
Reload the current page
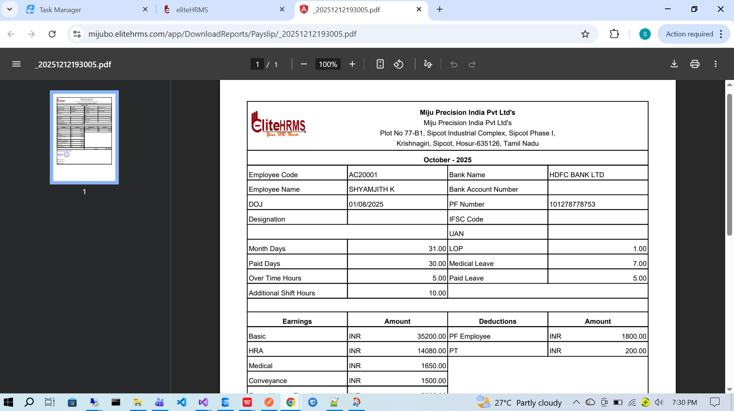click(52, 34)
